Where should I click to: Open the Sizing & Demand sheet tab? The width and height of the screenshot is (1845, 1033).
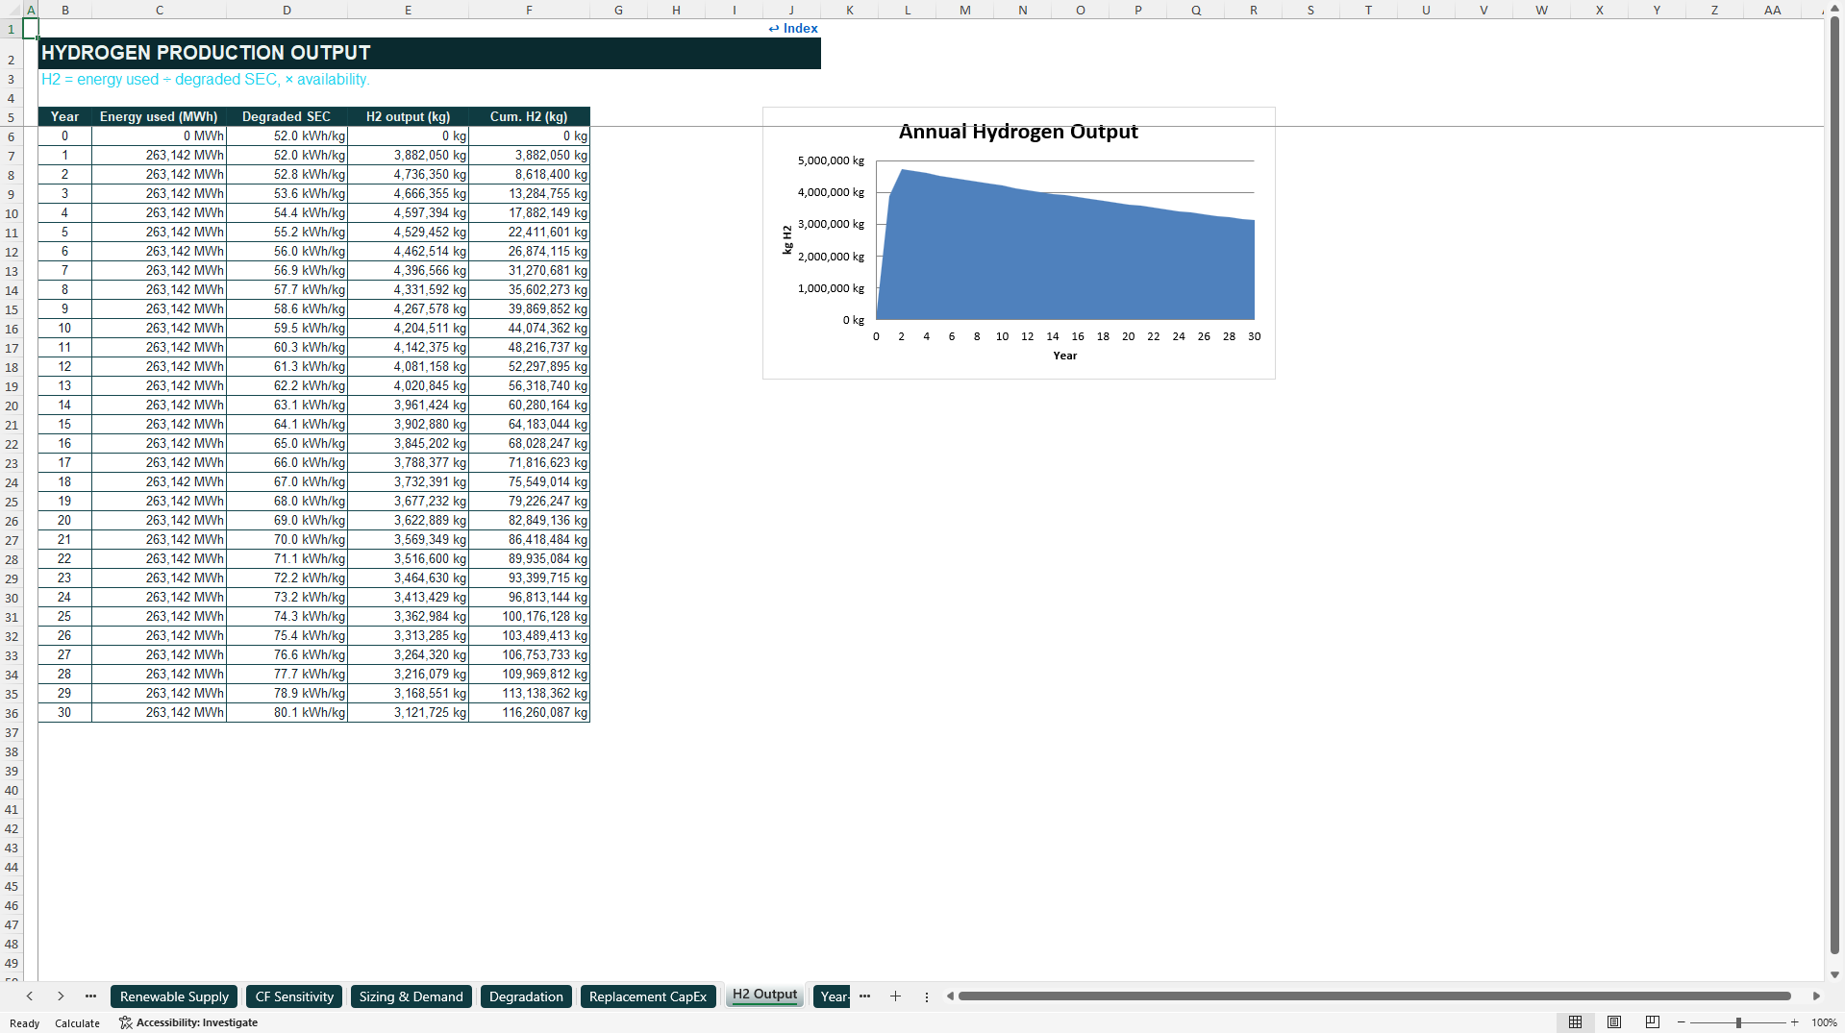[x=411, y=996]
